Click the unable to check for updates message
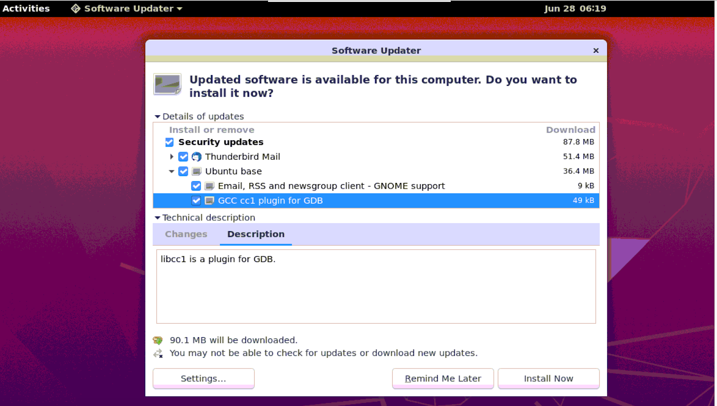 (x=324, y=353)
